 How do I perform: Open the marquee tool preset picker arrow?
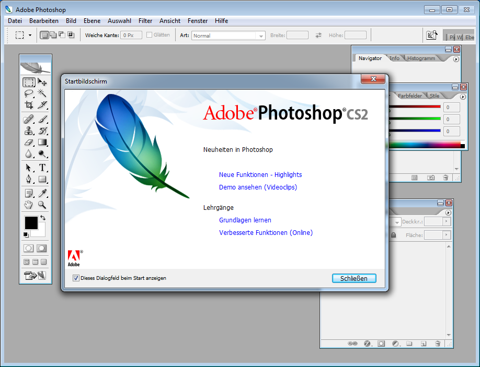pyautogui.click(x=30, y=35)
